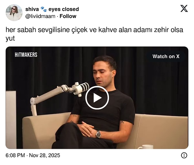Click the Nov 28, 2025 date
The height and width of the screenshot is (165, 194).
[45, 155]
